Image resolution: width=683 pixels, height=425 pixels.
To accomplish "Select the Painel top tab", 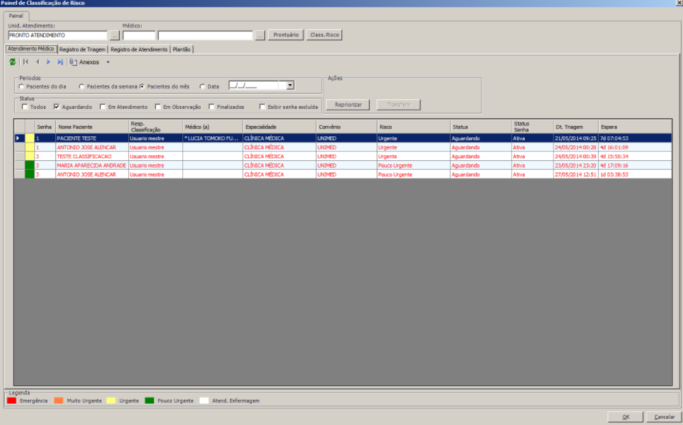I will 16,16.
